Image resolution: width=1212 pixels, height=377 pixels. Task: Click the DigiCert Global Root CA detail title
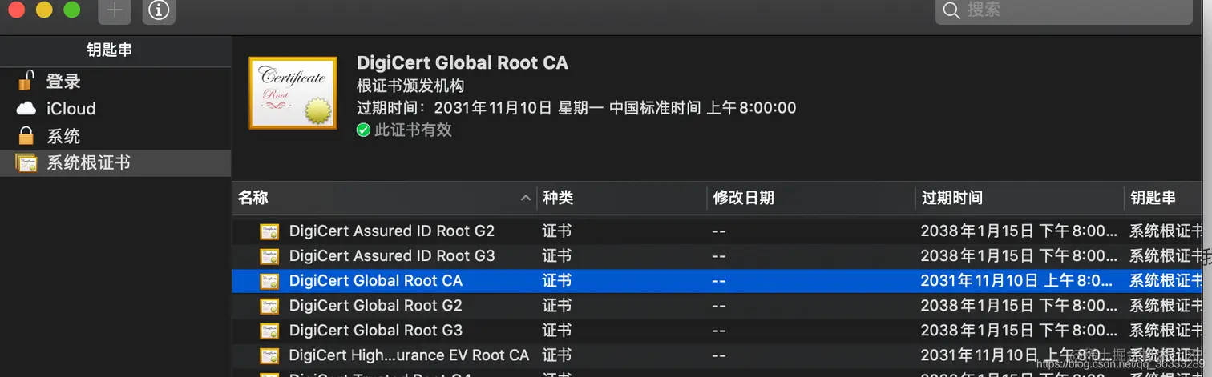coord(463,63)
